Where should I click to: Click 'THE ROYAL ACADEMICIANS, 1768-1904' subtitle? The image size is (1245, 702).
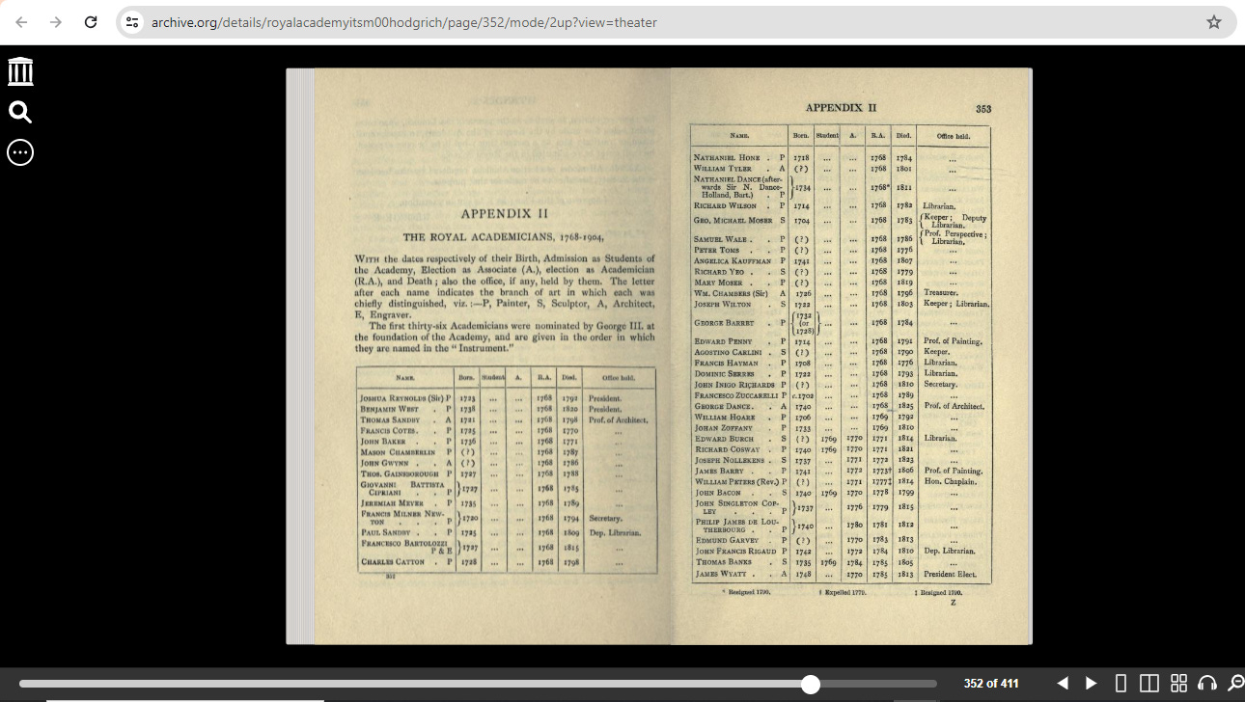(504, 237)
